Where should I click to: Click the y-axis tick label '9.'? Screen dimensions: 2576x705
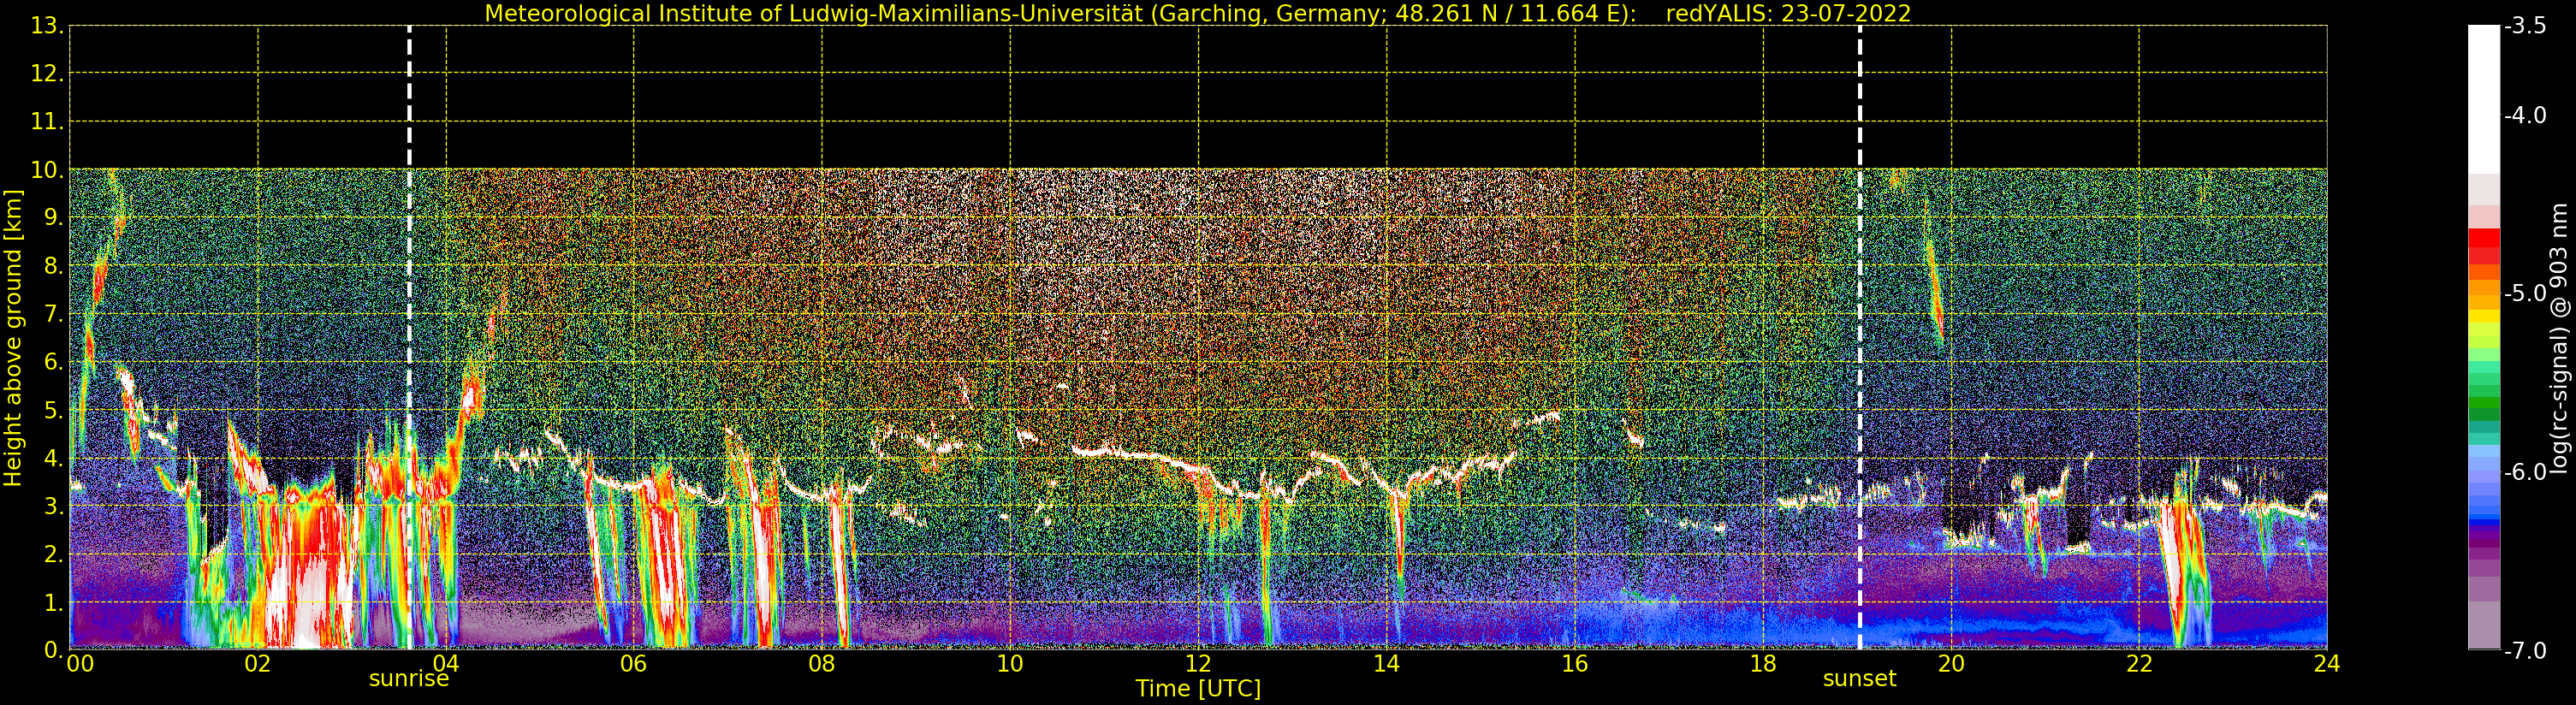54,218
